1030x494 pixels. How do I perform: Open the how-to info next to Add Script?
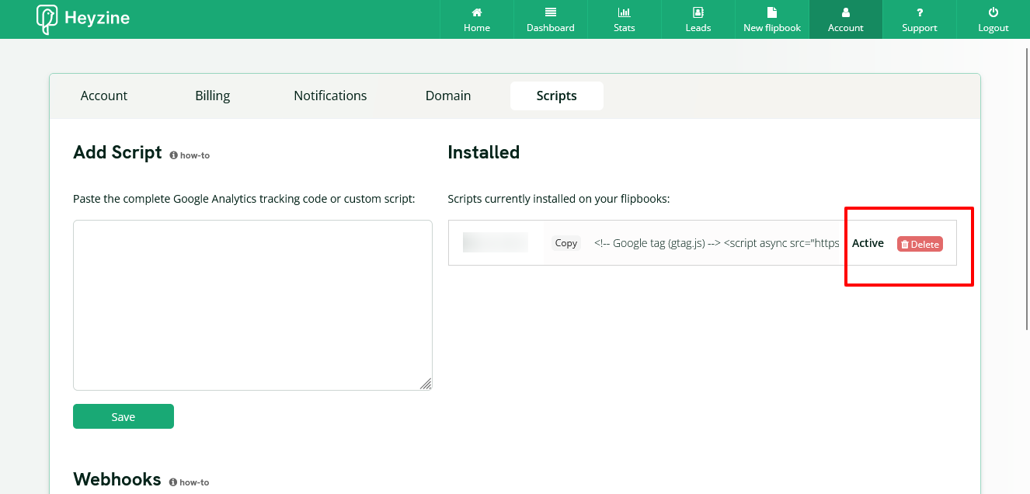(x=189, y=155)
